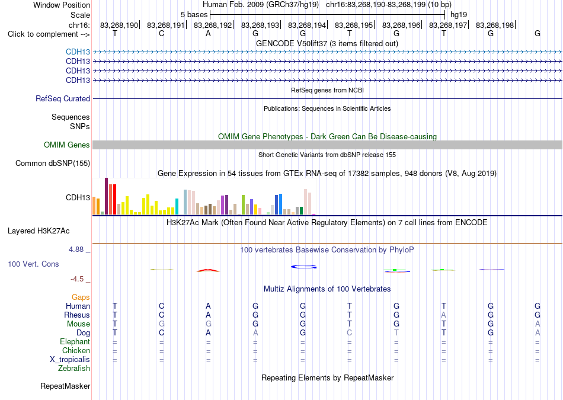The height and width of the screenshot is (400, 563).
Task: Click the H3K27Ac Mark ENCODE track title
Action: click(327, 223)
